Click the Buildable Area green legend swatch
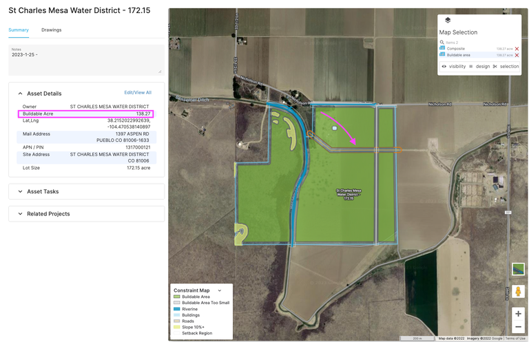The image size is (529, 342). (177, 297)
